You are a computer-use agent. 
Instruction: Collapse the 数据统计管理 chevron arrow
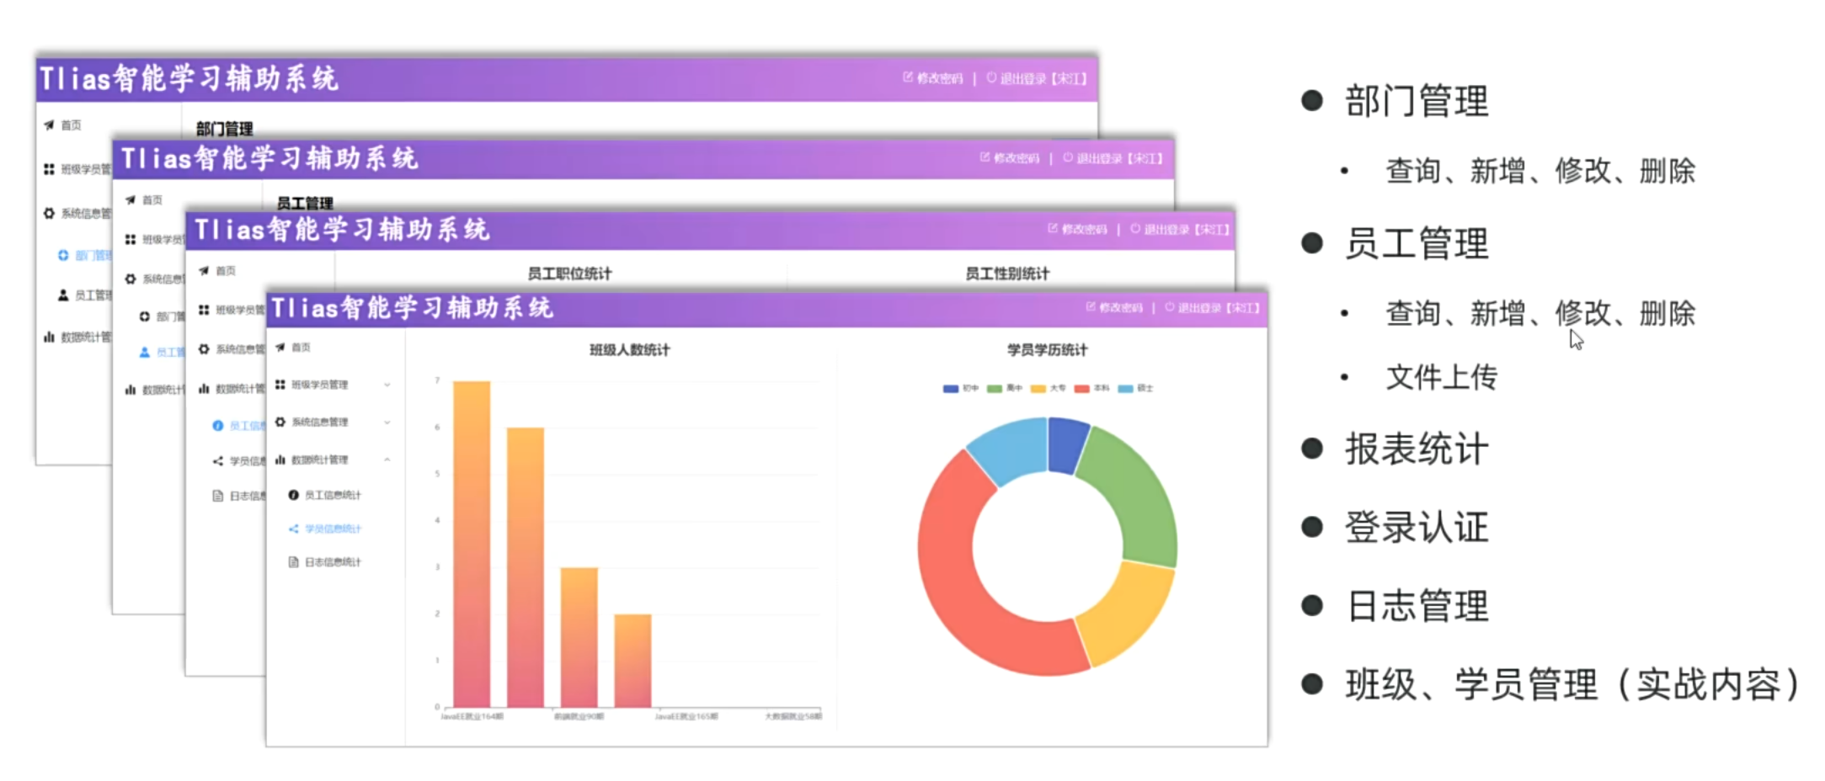point(387,460)
